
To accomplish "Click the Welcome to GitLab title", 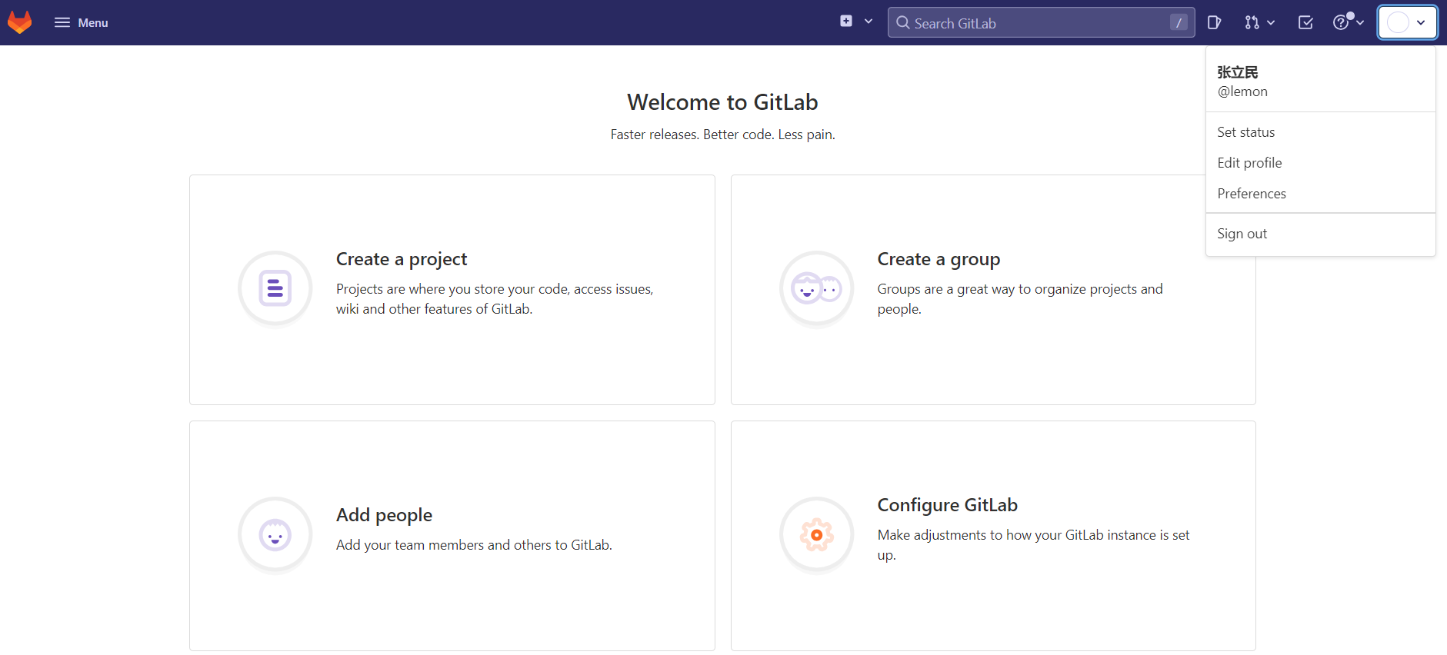I will 722,102.
